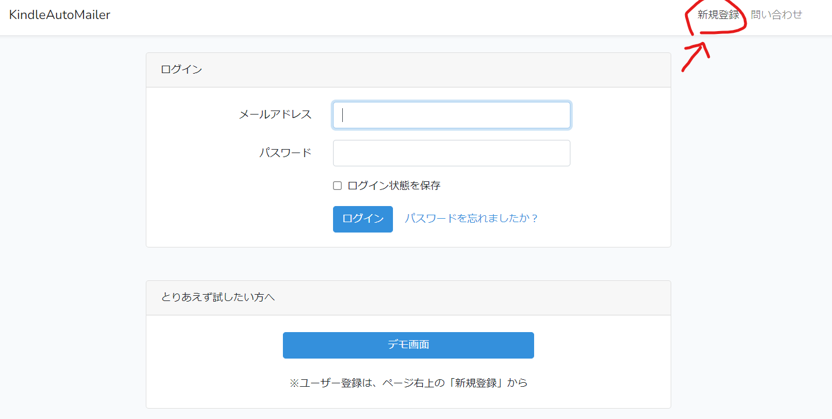
Task: Launch the デモ画面 demo button
Action: pos(409,345)
